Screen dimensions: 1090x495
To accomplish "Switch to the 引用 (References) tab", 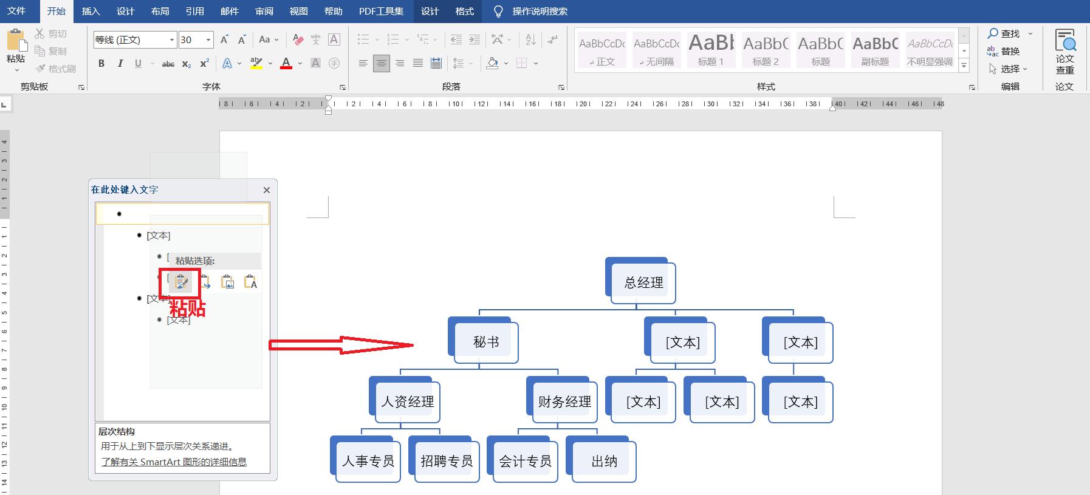I will (194, 11).
